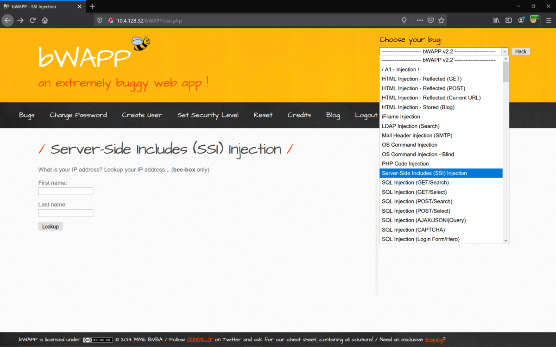Viewport: 556px width, 347px height.
Task: Click the '/ A1 - Injection /' category entry
Action: tap(441, 69)
